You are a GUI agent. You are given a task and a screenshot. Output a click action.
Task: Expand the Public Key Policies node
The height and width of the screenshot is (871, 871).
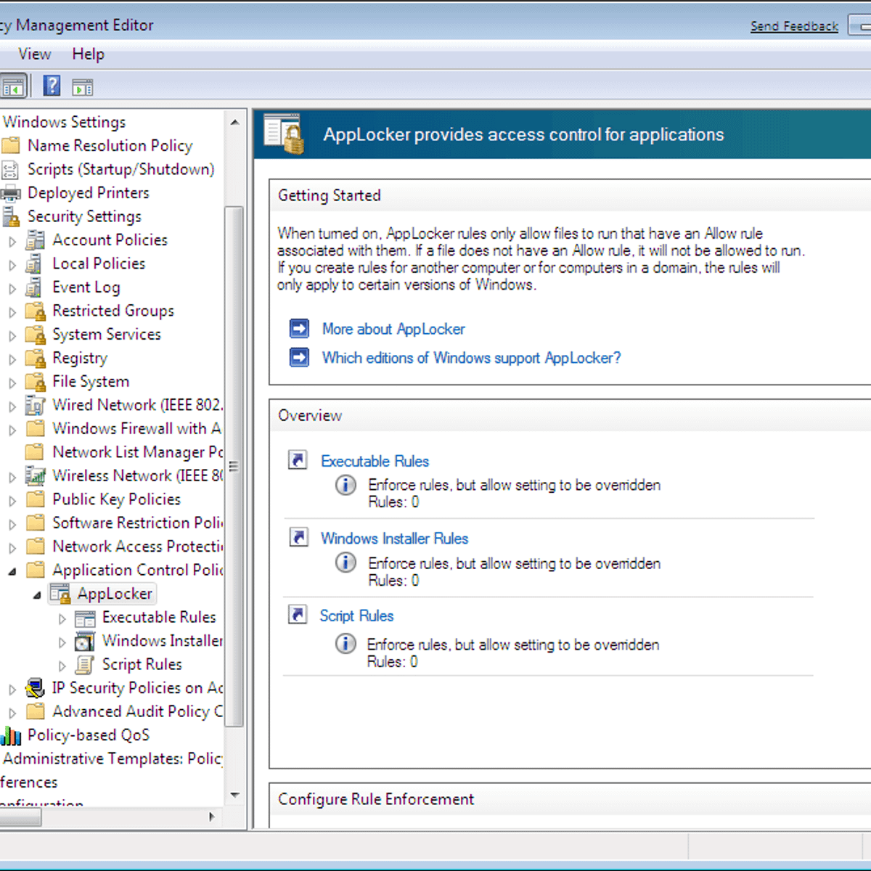(12, 501)
